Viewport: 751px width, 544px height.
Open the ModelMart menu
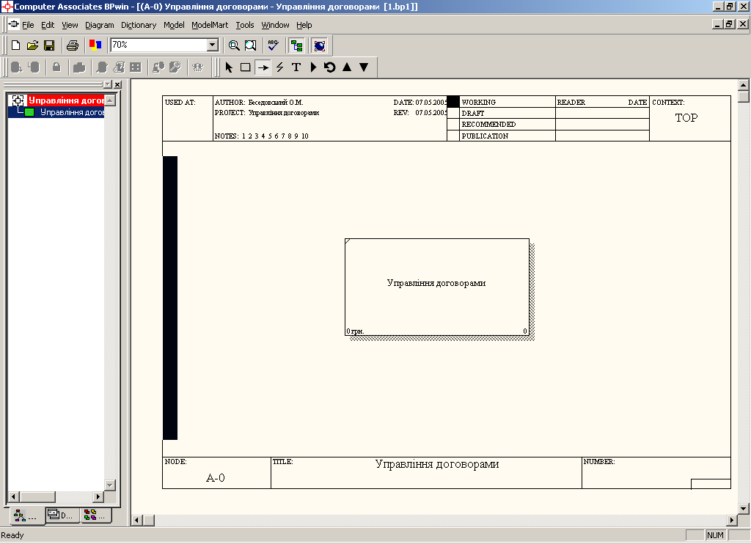pos(210,25)
